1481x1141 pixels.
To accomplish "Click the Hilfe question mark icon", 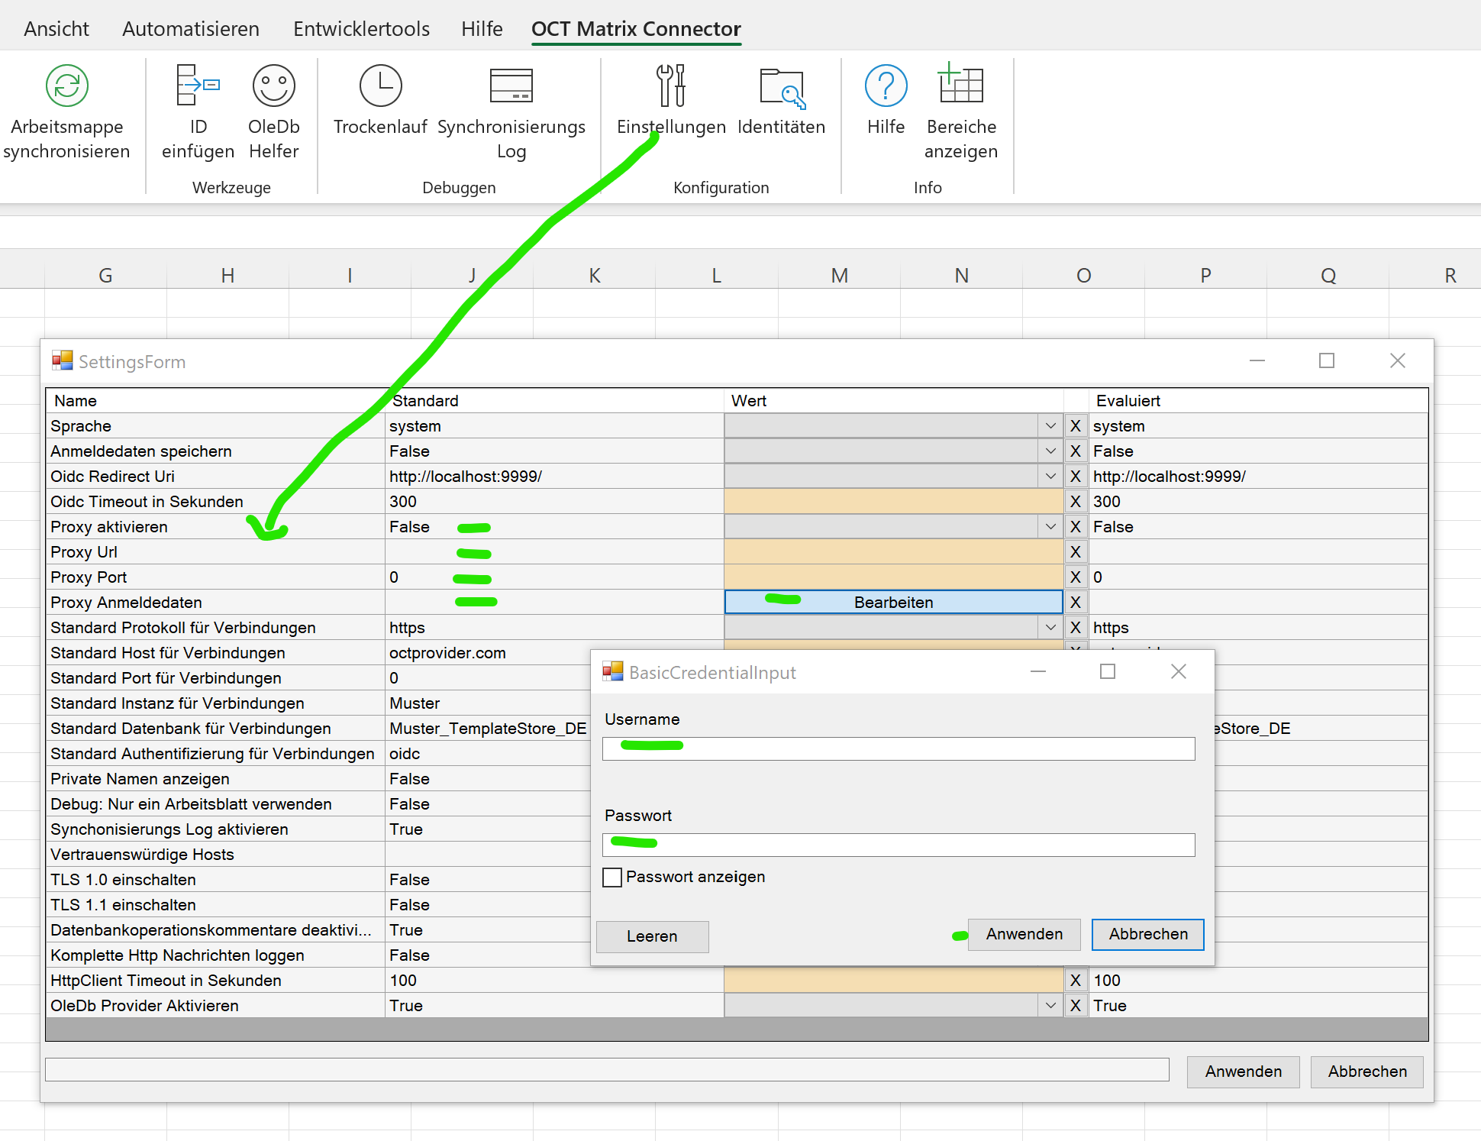I will click(x=886, y=86).
